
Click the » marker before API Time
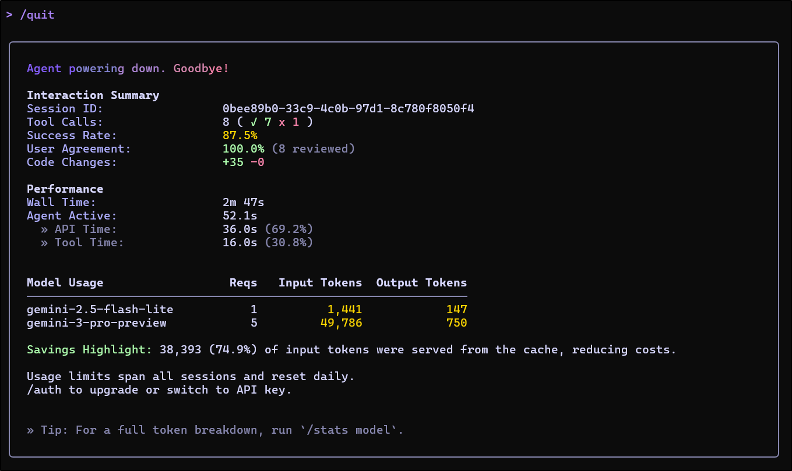click(x=44, y=229)
